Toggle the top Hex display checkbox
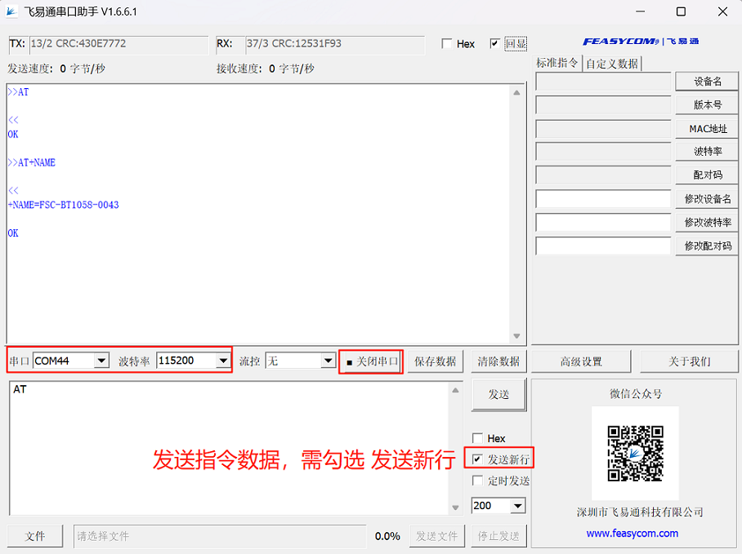The image size is (742, 554). [x=446, y=44]
